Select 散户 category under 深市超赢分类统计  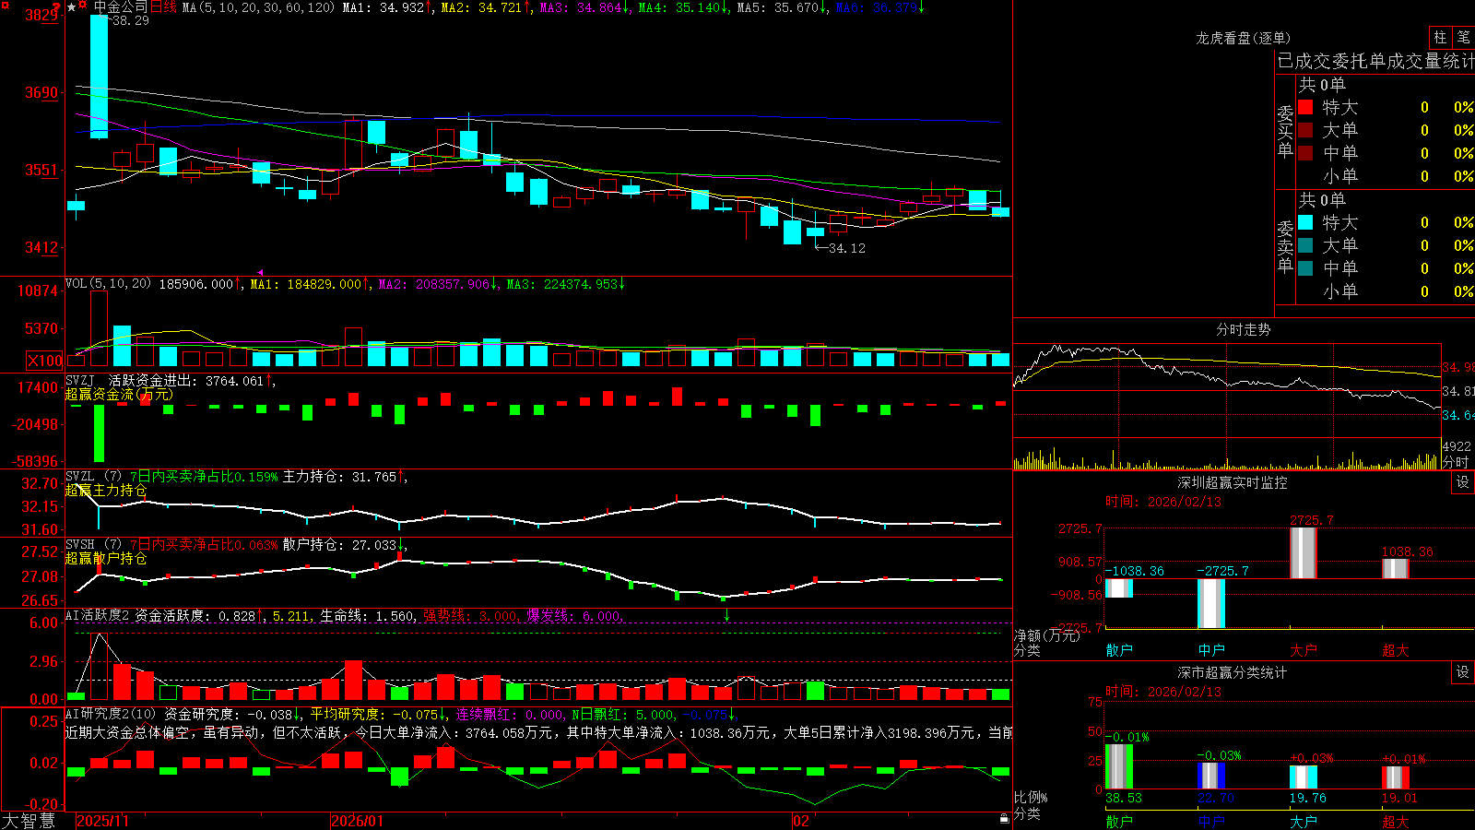click(1118, 822)
